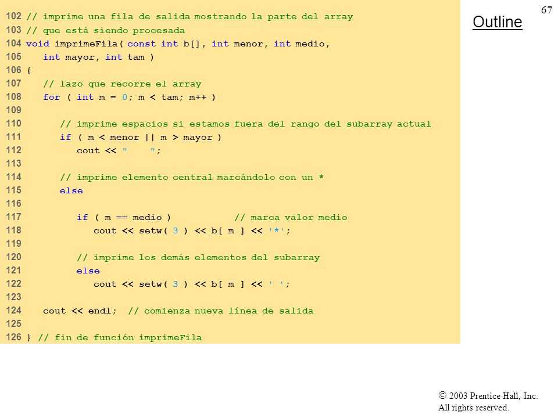The height and width of the screenshot is (418, 558).
Task: Click "cout << endl;" on line 124
Action: (x=80, y=311)
